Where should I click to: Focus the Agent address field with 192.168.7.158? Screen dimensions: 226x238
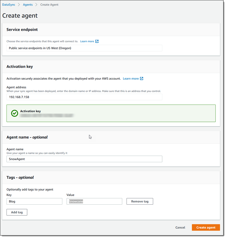pyautogui.click(x=84, y=97)
